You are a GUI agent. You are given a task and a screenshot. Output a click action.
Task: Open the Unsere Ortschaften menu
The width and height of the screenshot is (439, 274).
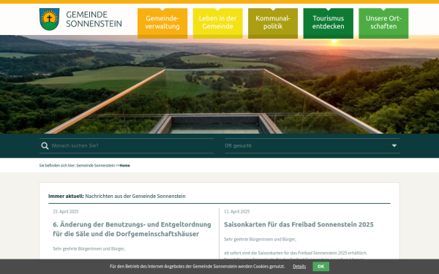click(x=383, y=23)
